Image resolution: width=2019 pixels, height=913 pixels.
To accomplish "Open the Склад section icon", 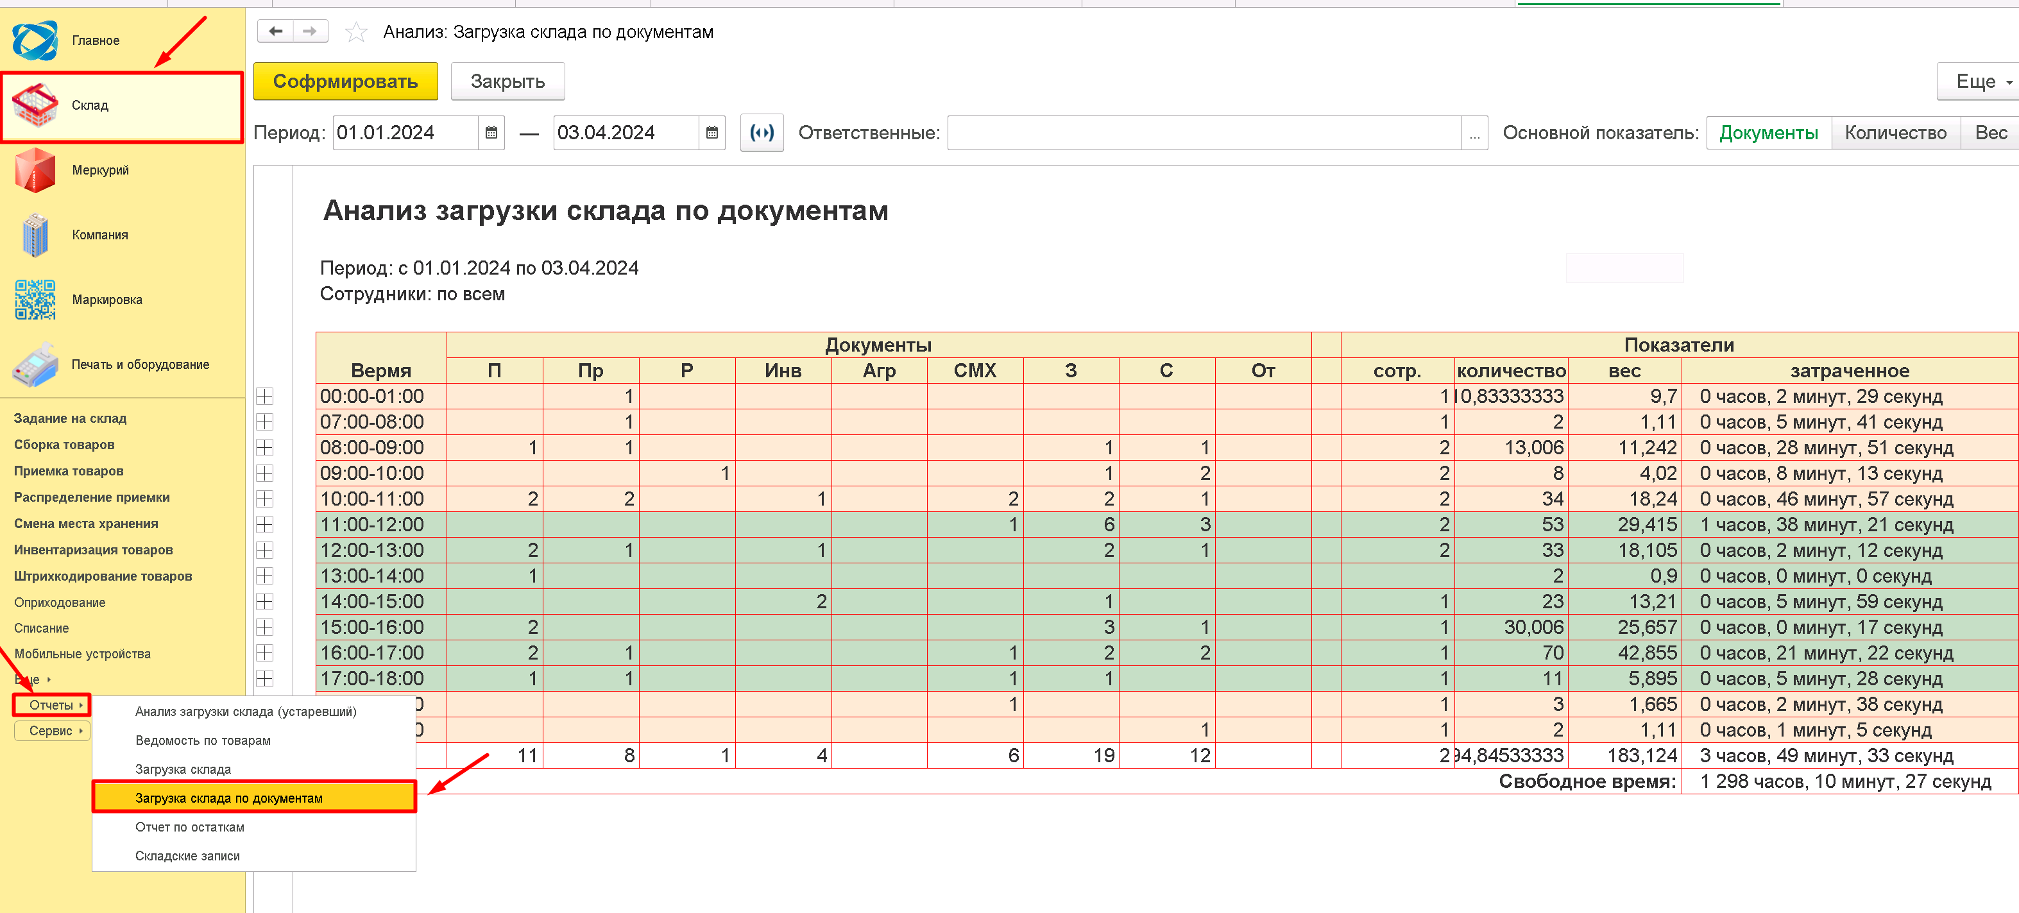I will [35, 106].
